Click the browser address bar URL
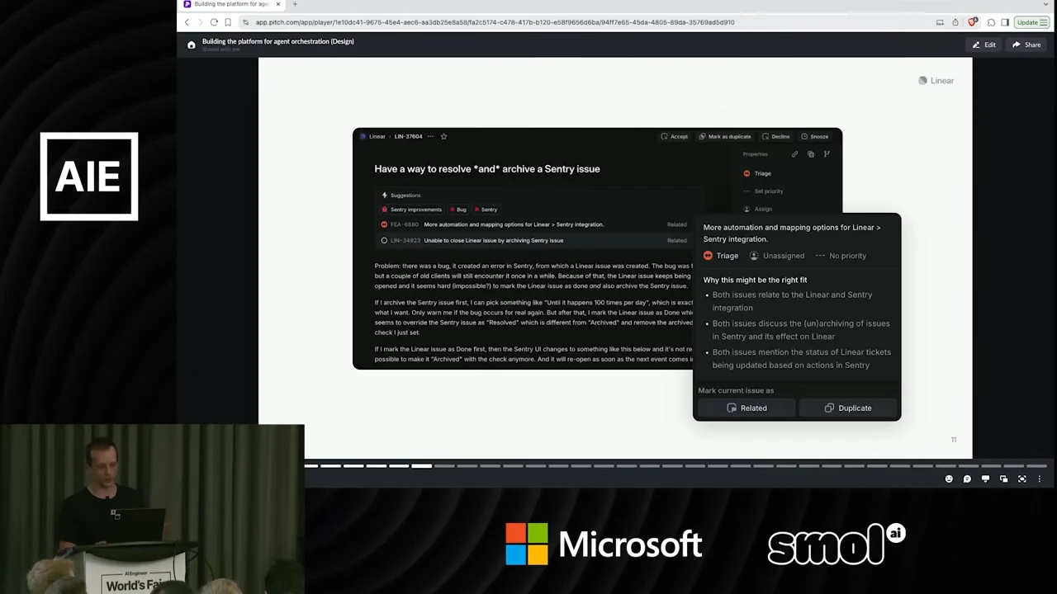The height and width of the screenshot is (594, 1057). [x=495, y=22]
